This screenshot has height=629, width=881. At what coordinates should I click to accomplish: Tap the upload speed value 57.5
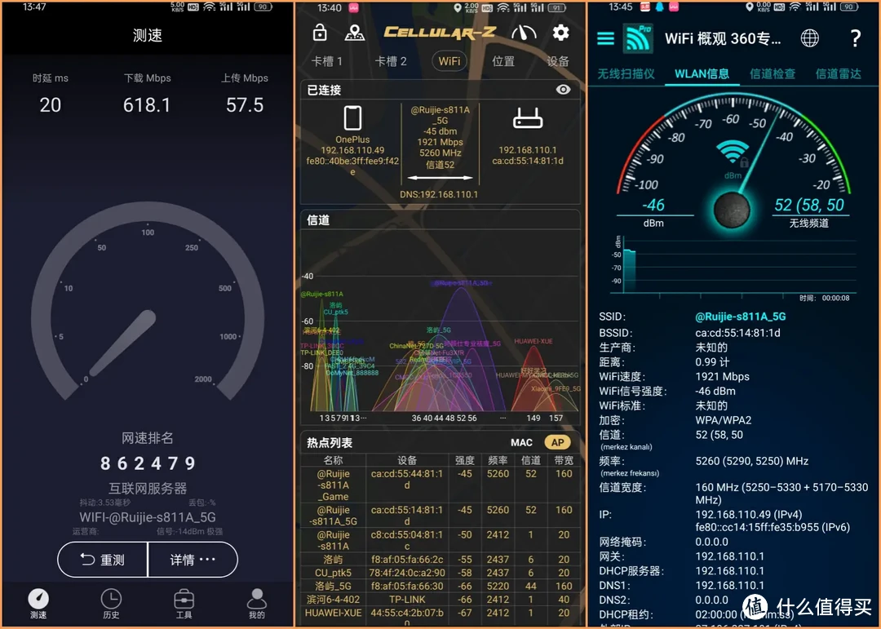[x=245, y=104]
